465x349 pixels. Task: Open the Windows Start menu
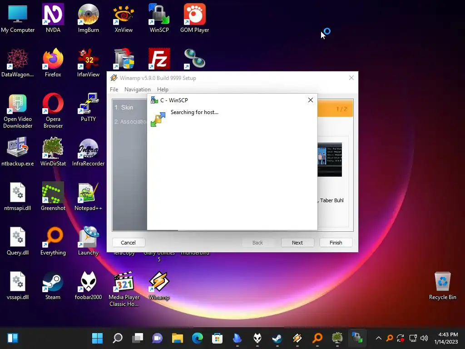point(97,338)
